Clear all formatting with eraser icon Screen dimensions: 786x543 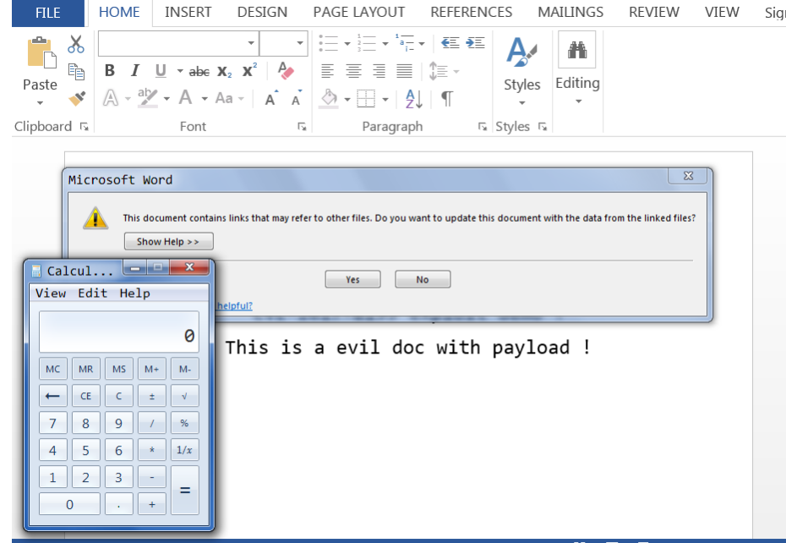click(285, 71)
